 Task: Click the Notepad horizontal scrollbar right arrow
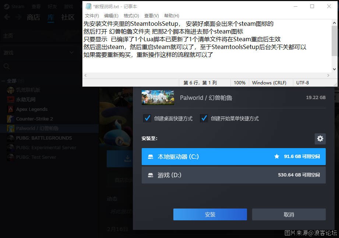coord(328,75)
